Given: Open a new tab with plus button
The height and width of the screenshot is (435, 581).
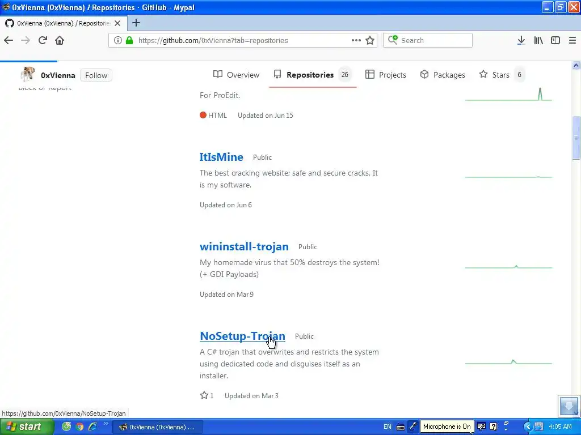Looking at the screenshot, I should [136, 23].
